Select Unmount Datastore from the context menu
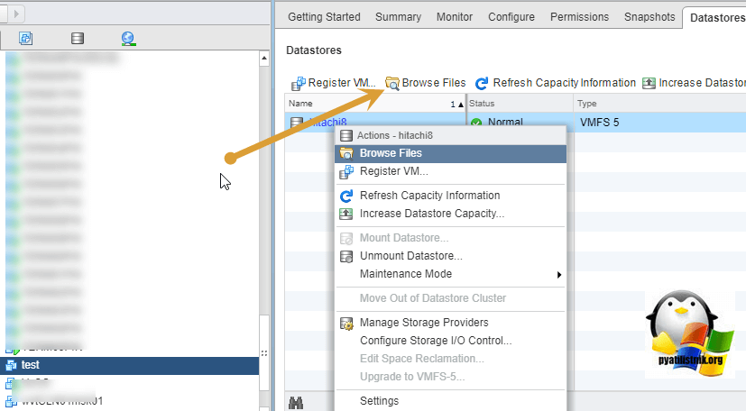 pyautogui.click(x=410, y=256)
